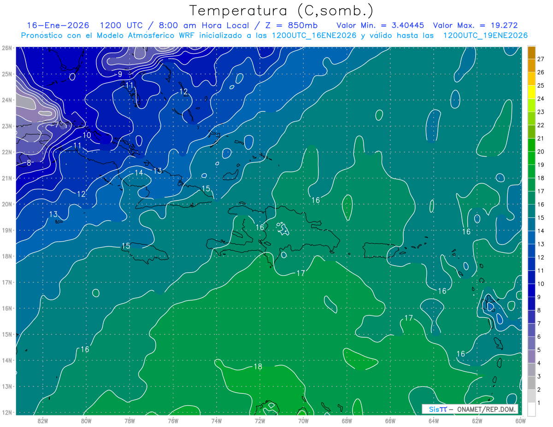The image size is (553, 427).
Task: Click the "12N" latitude axis label
Action: pyautogui.click(x=6, y=412)
